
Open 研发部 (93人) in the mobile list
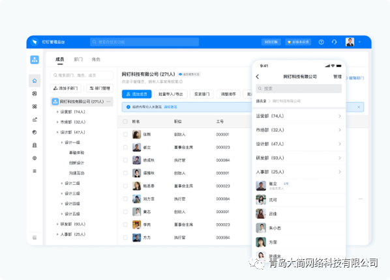tap(299, 158)
